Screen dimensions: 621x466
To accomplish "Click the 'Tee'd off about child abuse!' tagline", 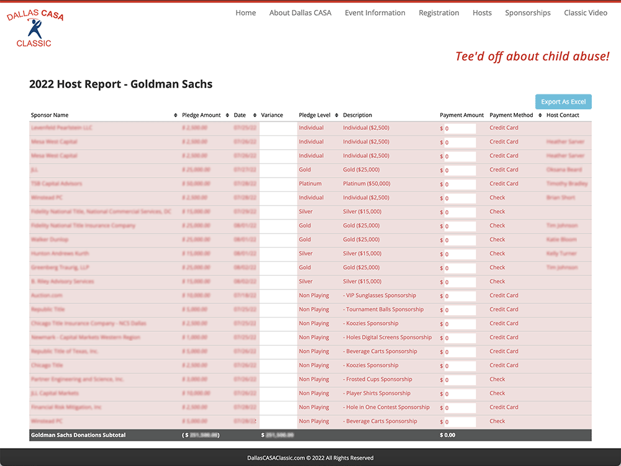I will 532,57.
